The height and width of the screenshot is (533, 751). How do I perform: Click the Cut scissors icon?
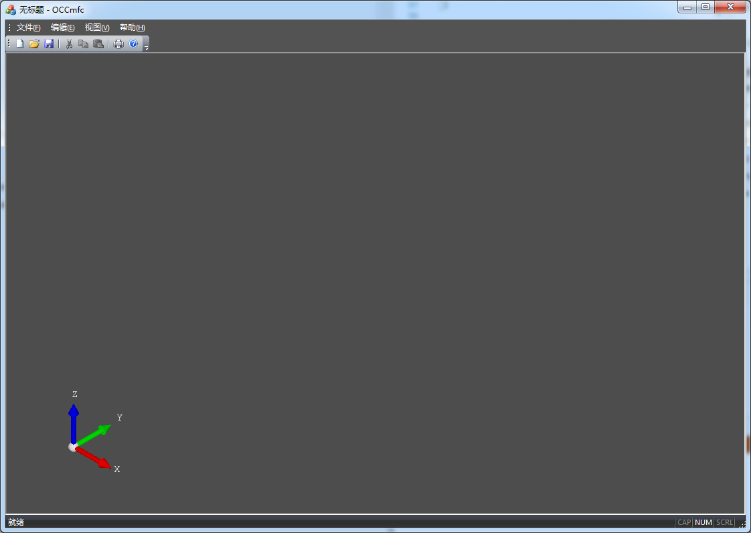[x=69, y=44]
